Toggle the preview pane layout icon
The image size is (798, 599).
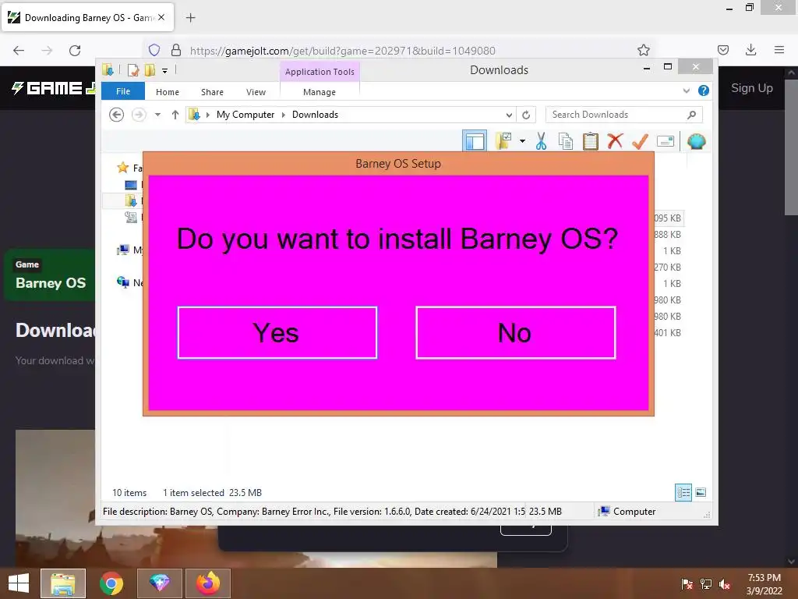[x=475, y=141]
